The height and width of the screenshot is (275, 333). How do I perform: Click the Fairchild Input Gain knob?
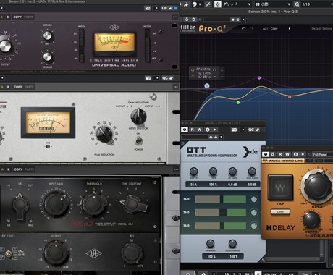pos(56,204)
